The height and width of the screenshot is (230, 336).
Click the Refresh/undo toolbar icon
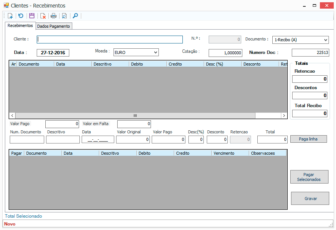21,16
